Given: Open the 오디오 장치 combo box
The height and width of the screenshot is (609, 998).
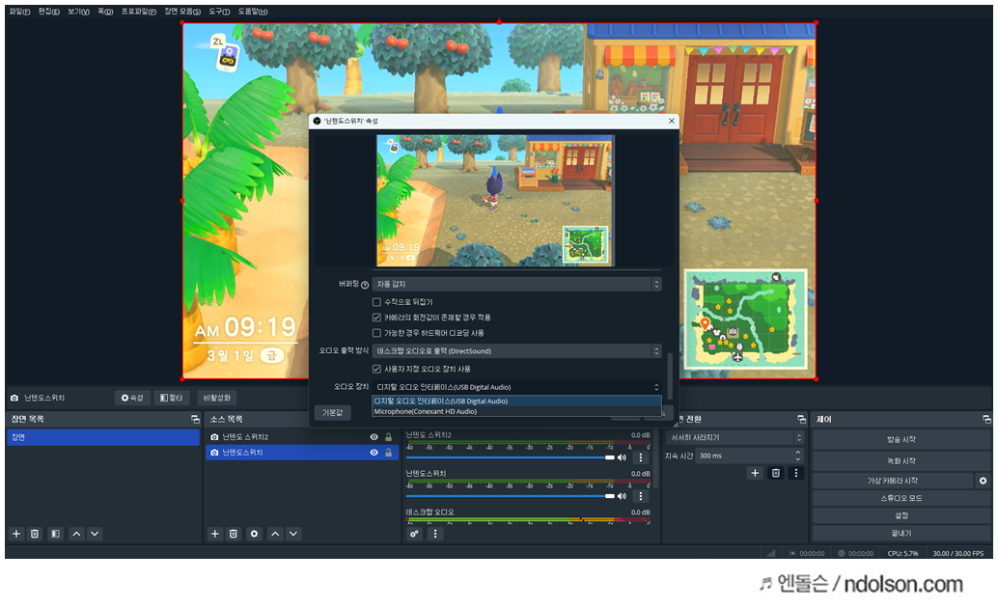Looking at the screenshot, I should pyautogui.click(x=516, y=387).
